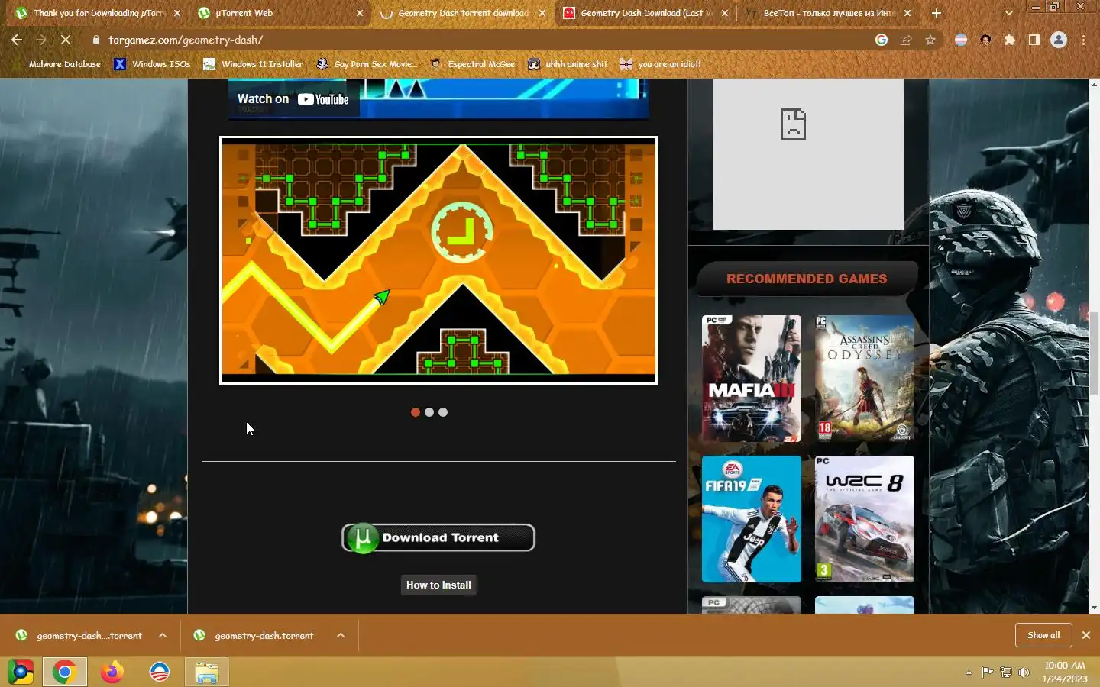
Task: Open the Mafia III recommended game
Action: pos(752,379)
